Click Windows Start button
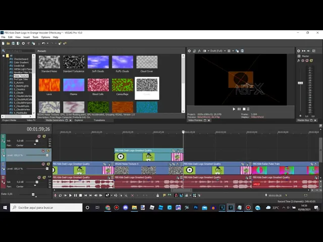323x242 pixels. point(5,208)
